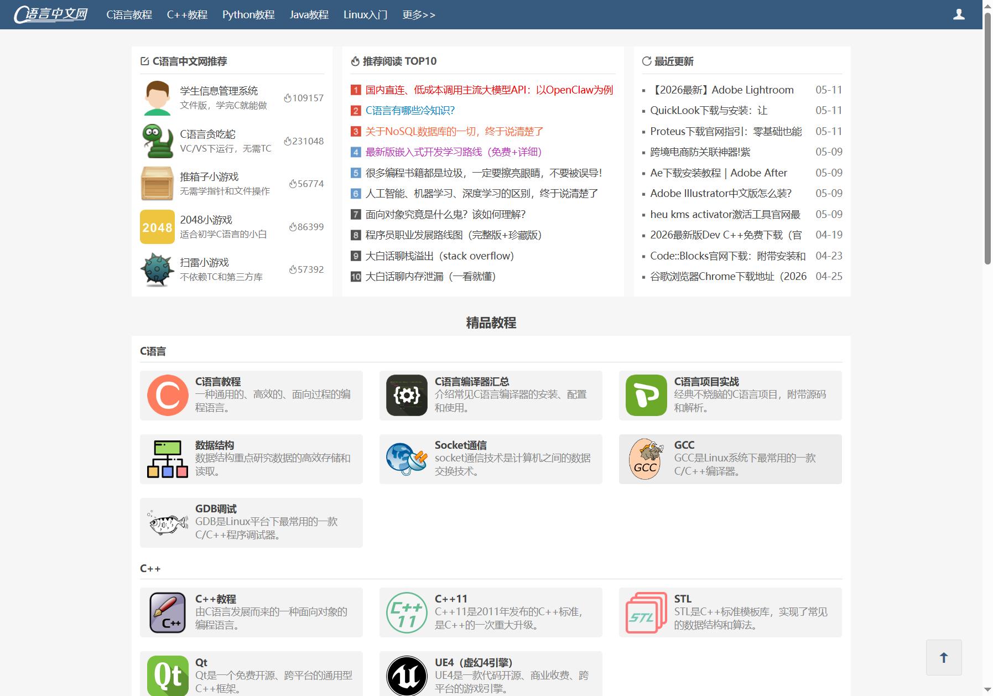993x696 pixels.
Task: Select the Qt green logo icon
Action: pyautogui.click(x=168, y=676)
